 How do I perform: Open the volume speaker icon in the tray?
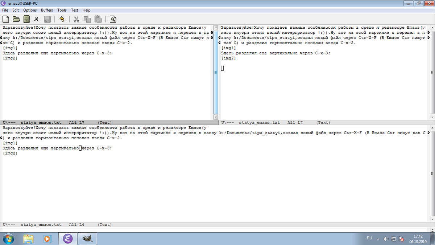click(386, 239)
